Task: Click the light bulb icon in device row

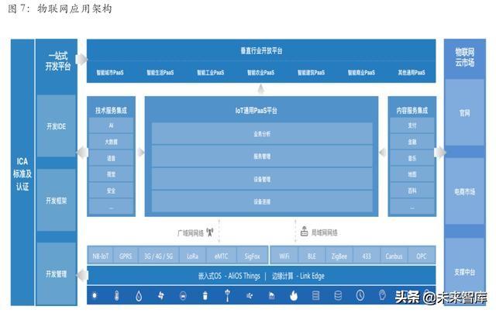Action: pos(383,295)
